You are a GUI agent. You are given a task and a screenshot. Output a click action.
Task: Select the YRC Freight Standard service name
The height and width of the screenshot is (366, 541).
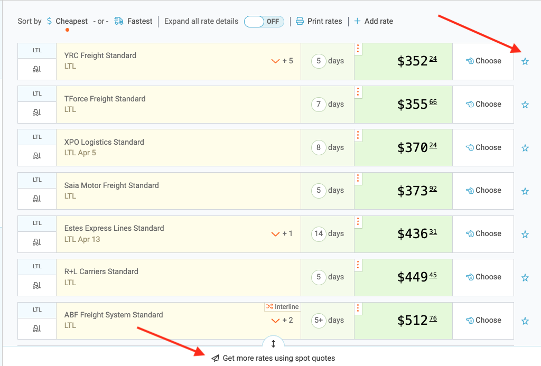100,55
